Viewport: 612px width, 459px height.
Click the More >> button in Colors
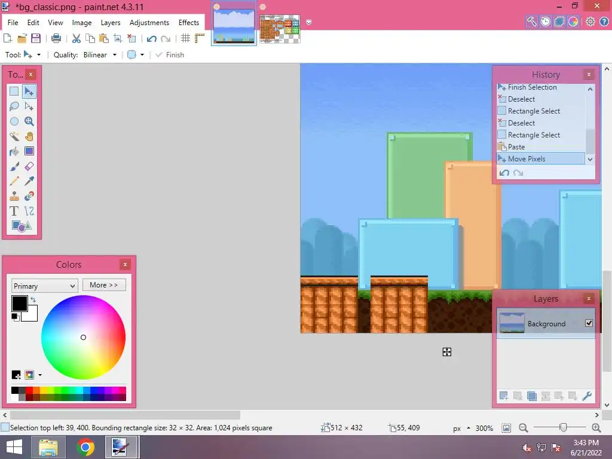tap(104, 285)
